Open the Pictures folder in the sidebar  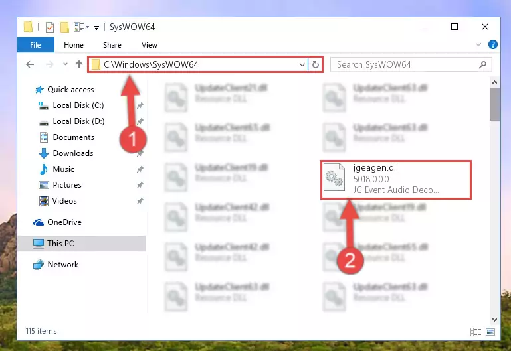click(x=67, y=185)
